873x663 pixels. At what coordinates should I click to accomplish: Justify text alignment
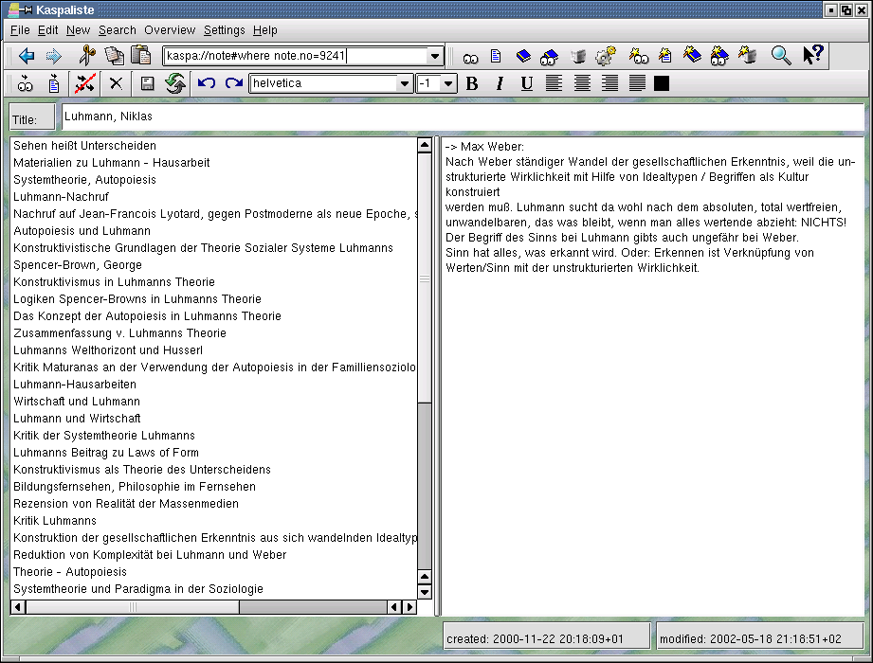[637, 83]
